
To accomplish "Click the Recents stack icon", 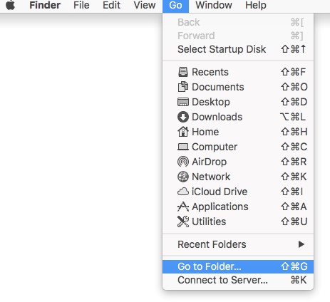I will click(x=183, y=72).
